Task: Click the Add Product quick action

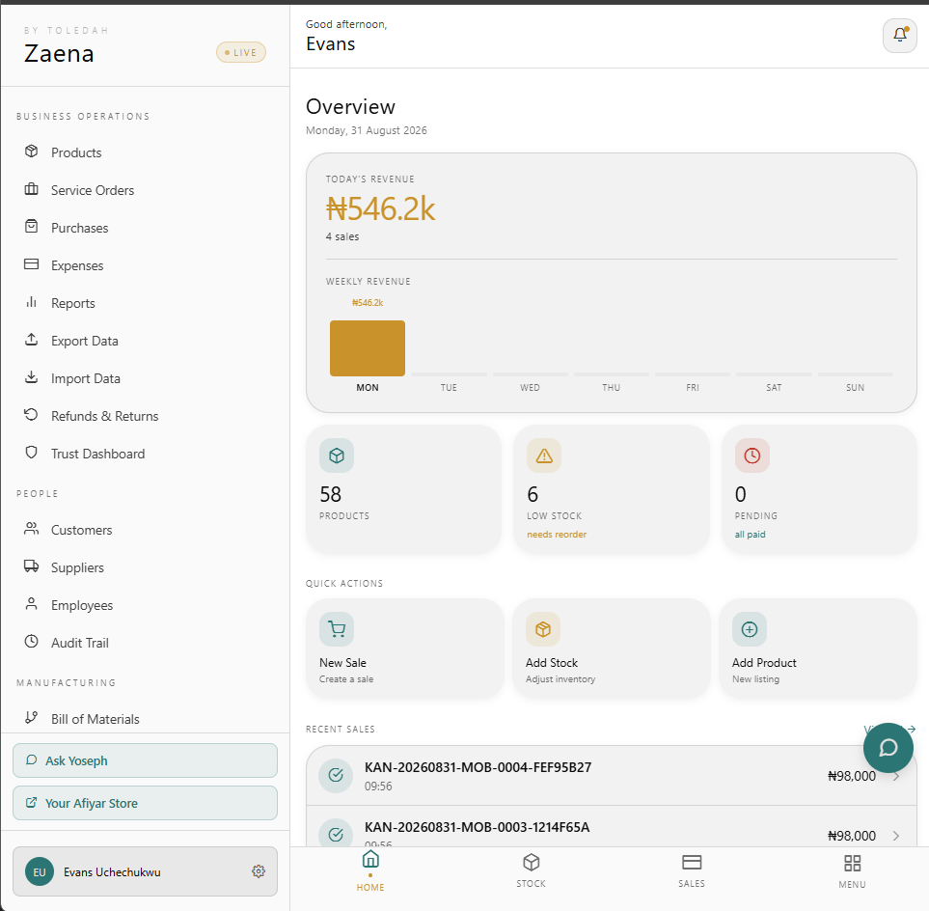Action: click(x=818, y=649)
